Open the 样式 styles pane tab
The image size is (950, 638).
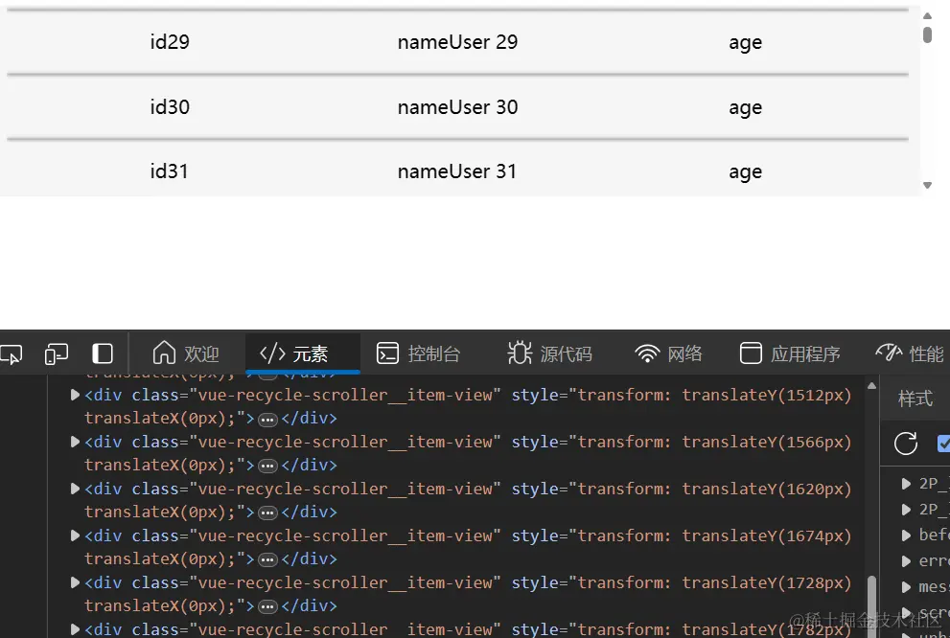tap(915, 399)
